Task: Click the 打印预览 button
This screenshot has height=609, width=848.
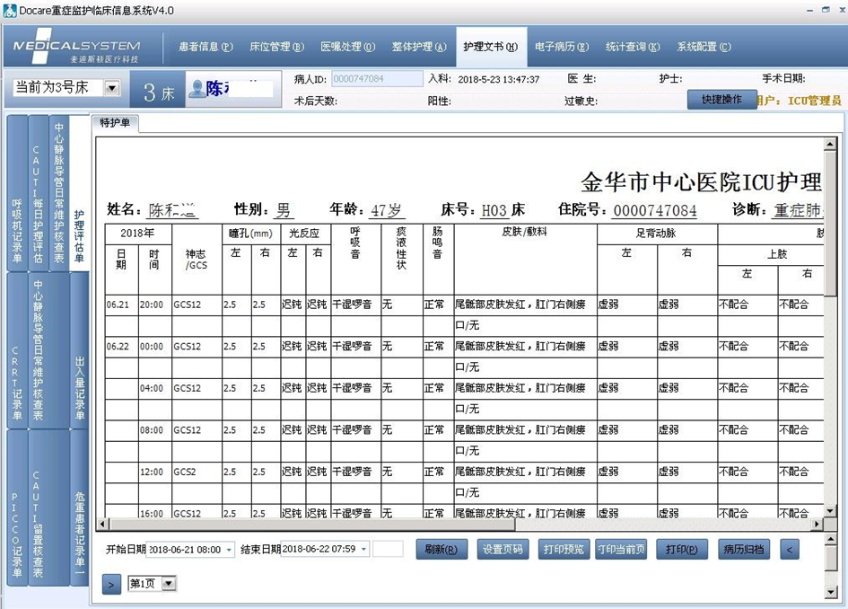Action: point(564,550)
